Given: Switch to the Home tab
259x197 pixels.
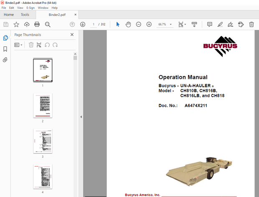Looking at the screenshot, I should click(x=9, y=15).
